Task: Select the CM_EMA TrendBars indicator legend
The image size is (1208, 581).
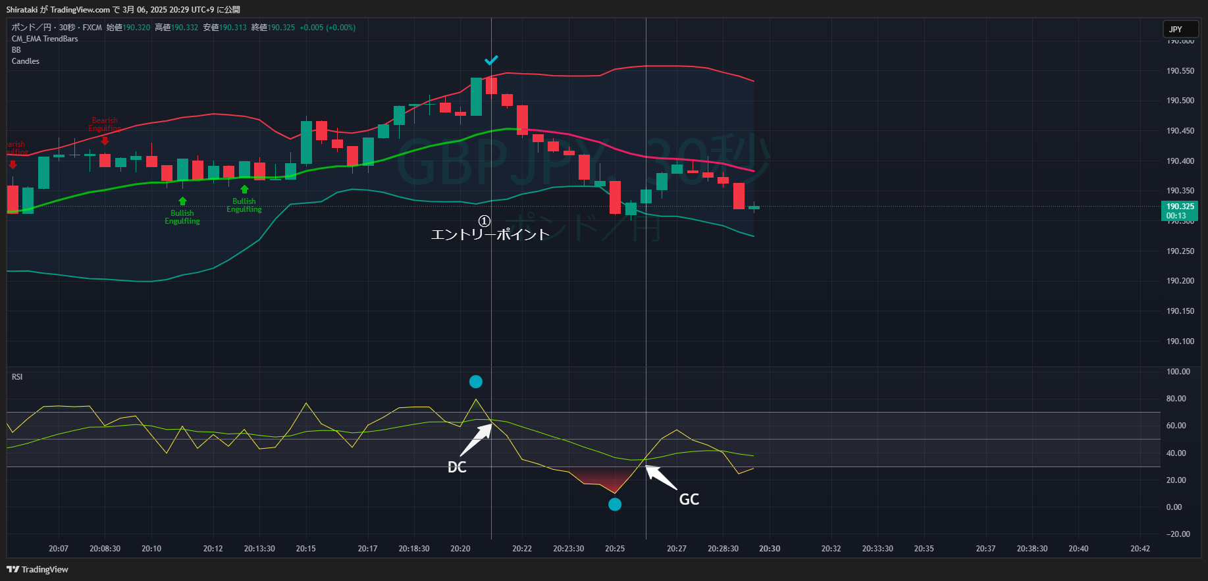Action: tap(45, 39)
